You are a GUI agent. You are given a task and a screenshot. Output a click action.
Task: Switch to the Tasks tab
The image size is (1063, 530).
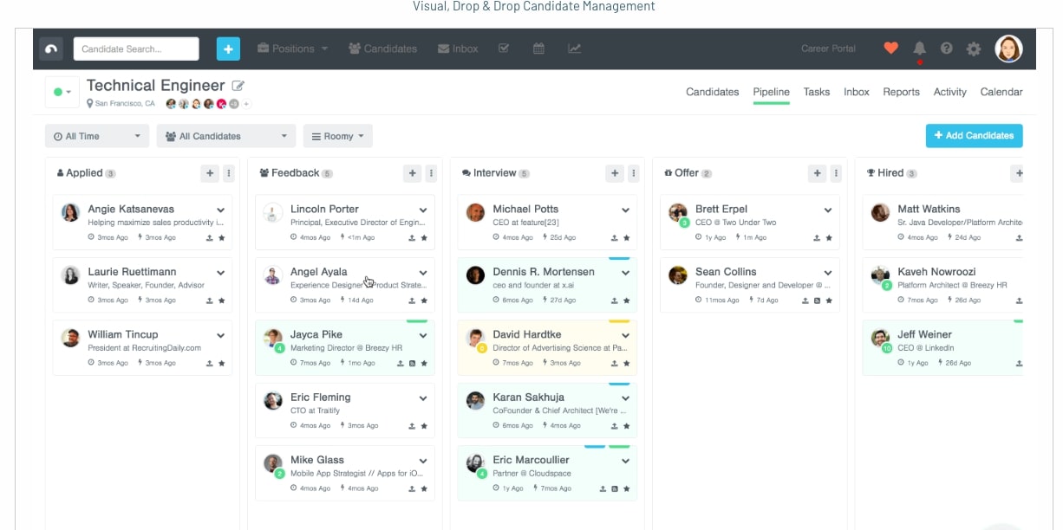817,92
